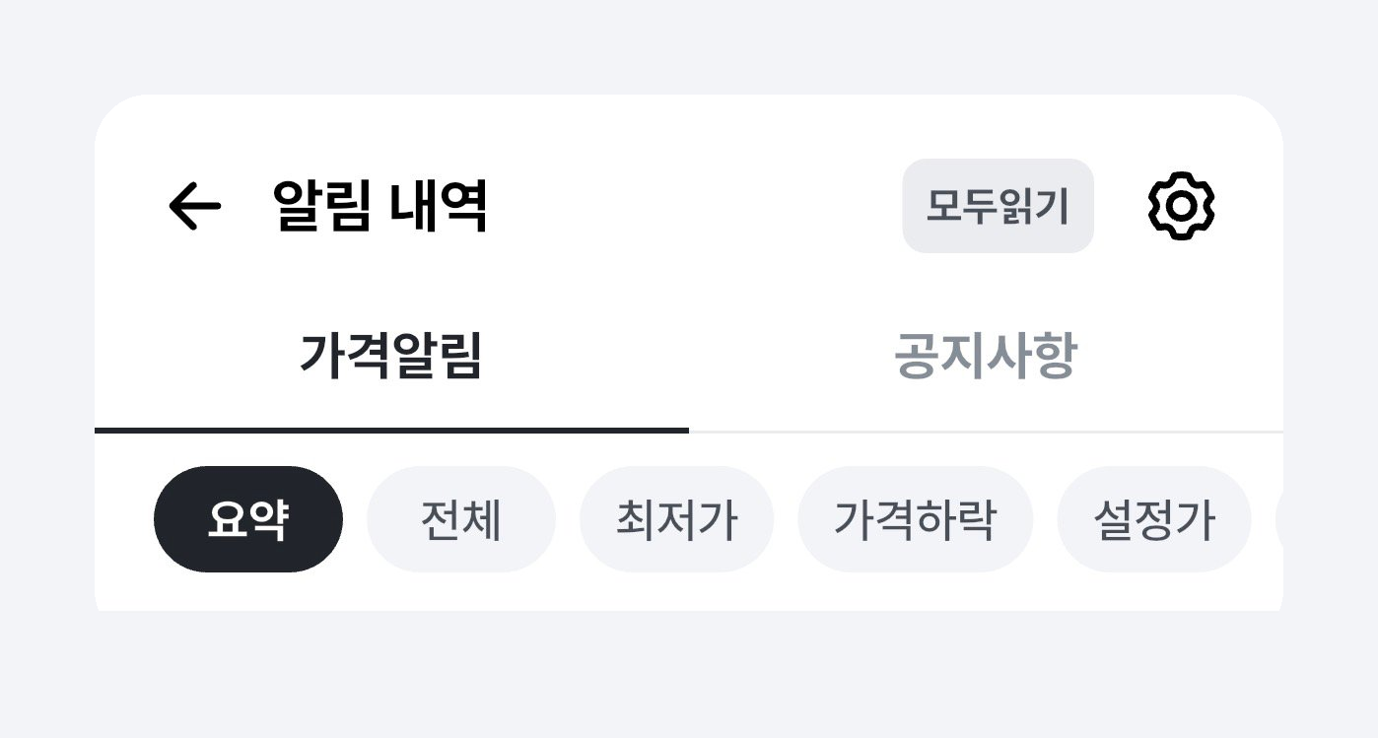Switch to the 가격알림 tab
The height and width of the screenshot is (738, 1378).
point(391,358)
